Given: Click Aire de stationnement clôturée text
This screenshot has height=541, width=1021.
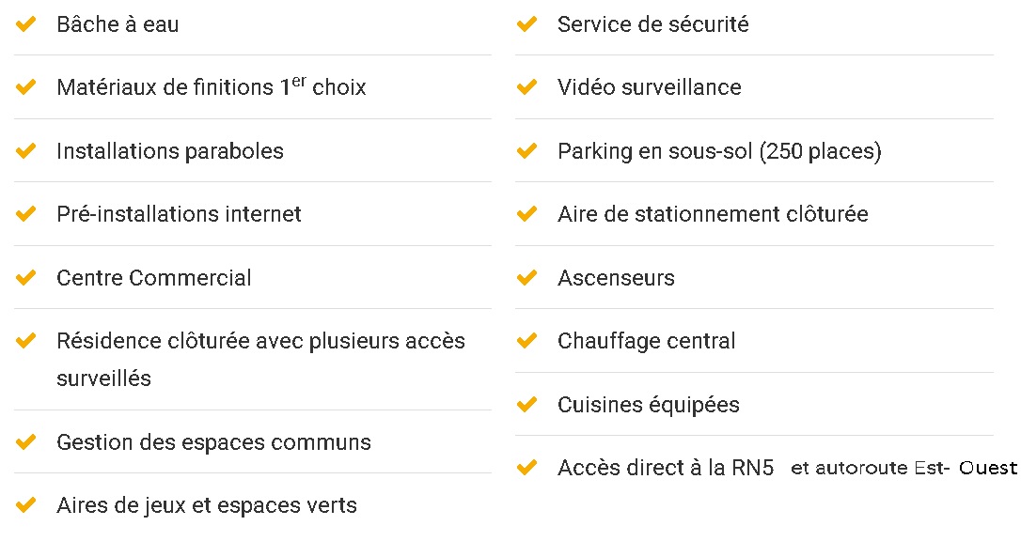Looking at the screenshot, I should click(713, 214).
